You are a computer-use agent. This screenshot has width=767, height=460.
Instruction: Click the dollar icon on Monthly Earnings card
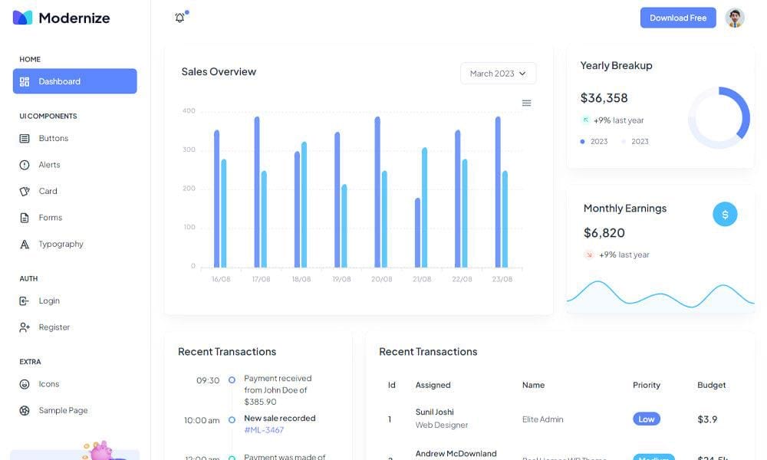725,214
